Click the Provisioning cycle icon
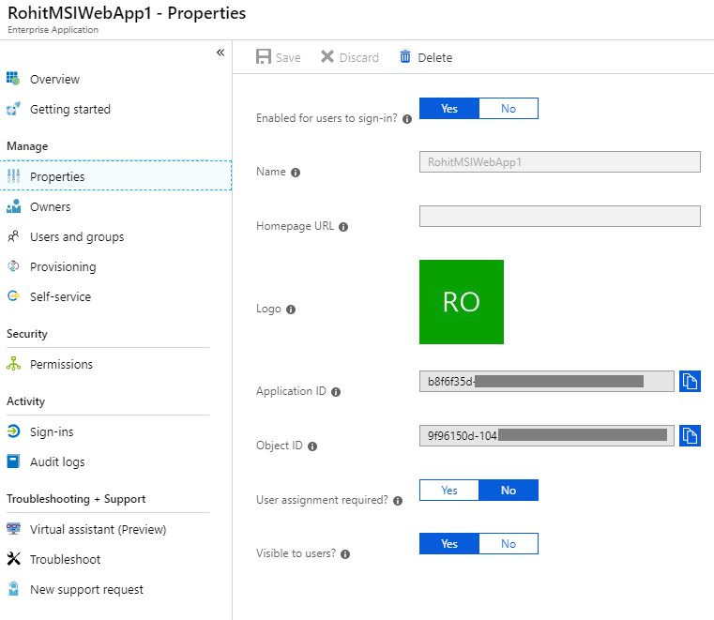The image size is (714, 620). coord(13,265)
